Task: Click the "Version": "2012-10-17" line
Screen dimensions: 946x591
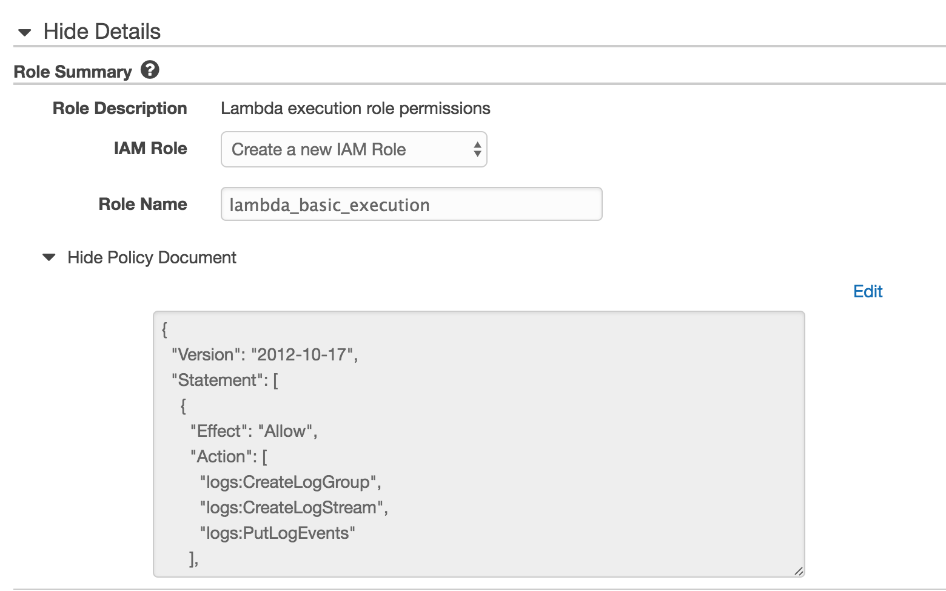Action: tap(264, 354)
